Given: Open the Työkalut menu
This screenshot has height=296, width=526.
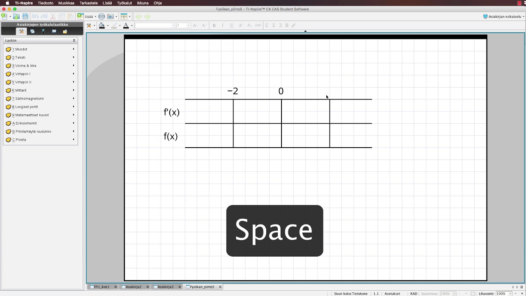Looking at the screenshot, I should (124, 3).
